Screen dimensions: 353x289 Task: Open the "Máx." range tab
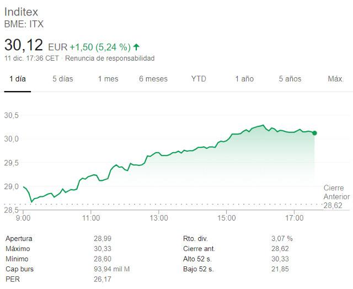[336, 79]
